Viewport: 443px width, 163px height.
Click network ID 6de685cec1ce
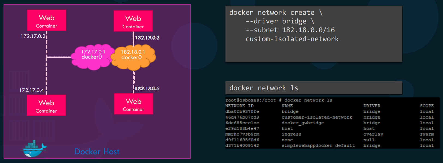[242, 123]
